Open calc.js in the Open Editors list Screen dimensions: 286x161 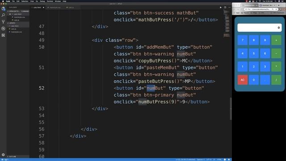(x=17, y=20)
